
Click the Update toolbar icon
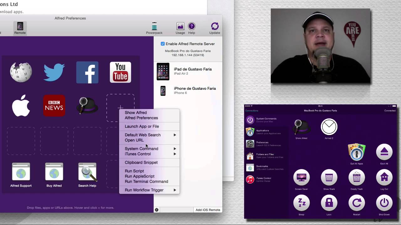pos(215,28)
